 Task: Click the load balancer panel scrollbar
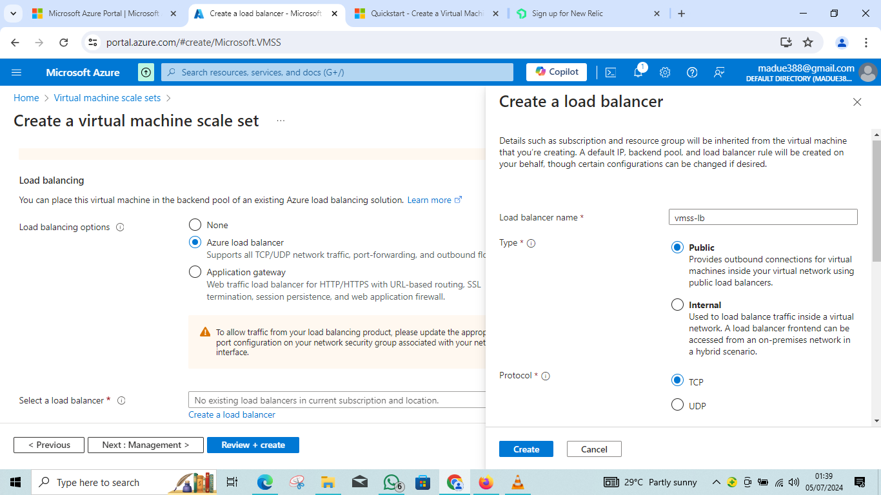[876, 200]
